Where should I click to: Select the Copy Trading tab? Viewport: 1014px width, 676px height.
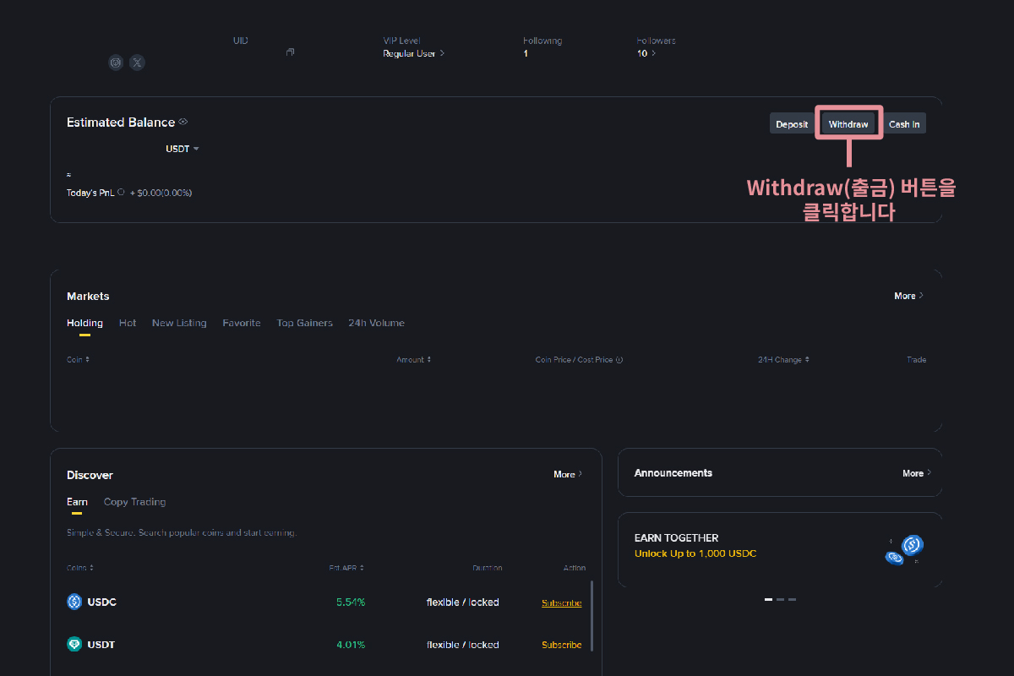pos(134,502)
